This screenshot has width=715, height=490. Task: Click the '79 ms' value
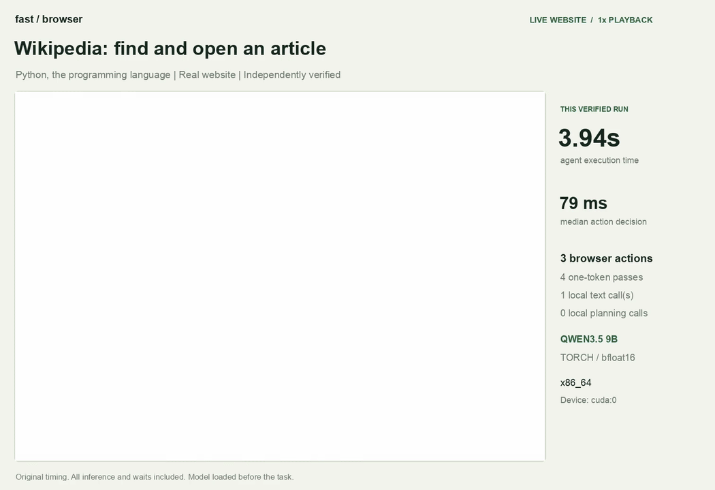tap(583, 203)
